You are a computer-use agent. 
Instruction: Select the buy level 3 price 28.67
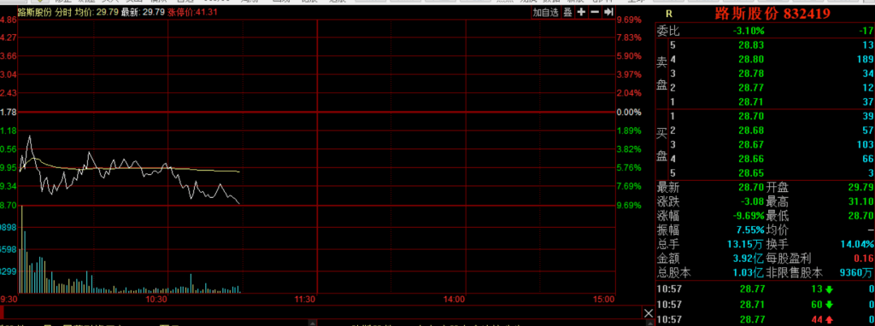coord(750,145)
